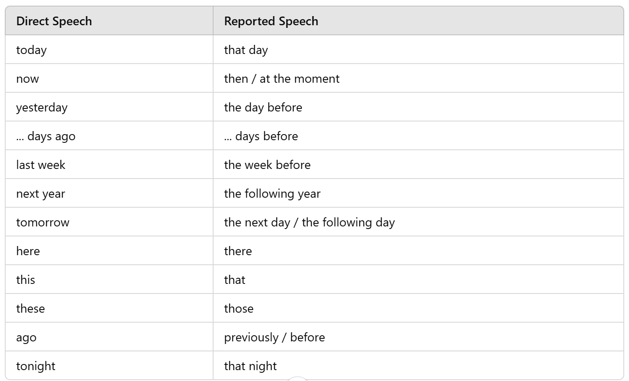This screenshot has width=629, height=381.
Task: Select the "next year" cell
Action: [40, 194]
